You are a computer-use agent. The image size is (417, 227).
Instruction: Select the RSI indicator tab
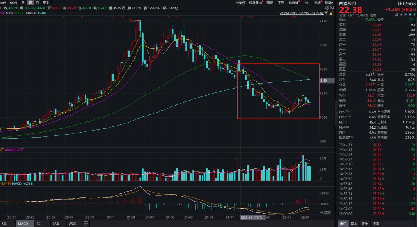pyautogui.click(x=39, y=224)
